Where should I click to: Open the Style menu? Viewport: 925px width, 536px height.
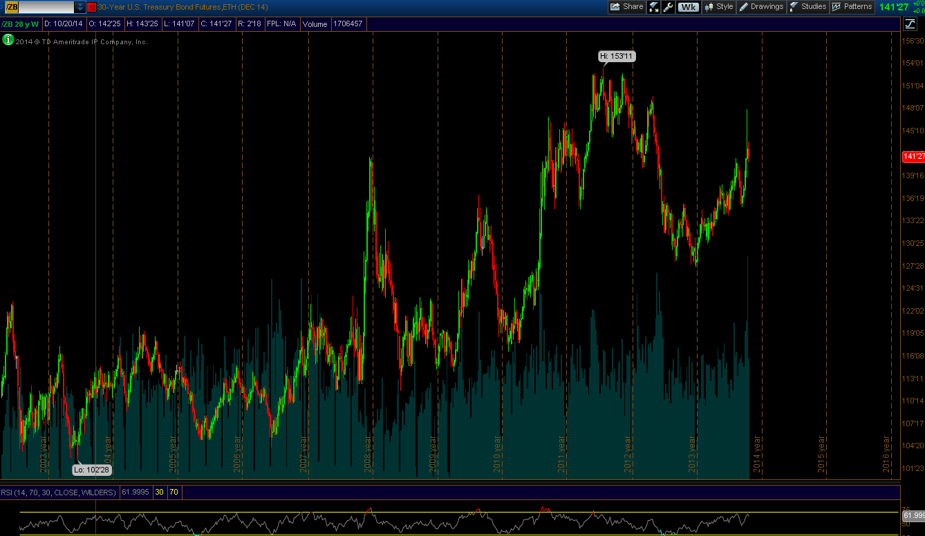pos(718,7)
